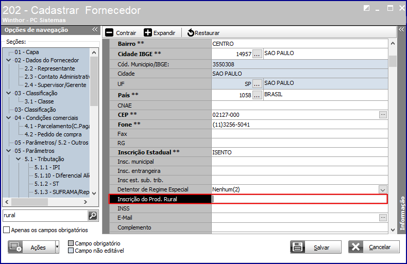Collapse the 04 - Condições comerciais node
This screenshot has width=407, height=264.
[x=9, y=118]
